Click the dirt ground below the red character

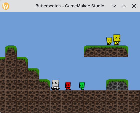[x=67, y=96]
